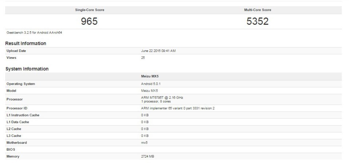Click the Processor ID label

[17, 108]
